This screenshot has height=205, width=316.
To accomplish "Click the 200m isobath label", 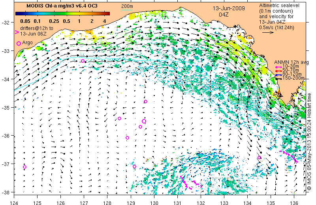I will pyautogui.click(x=127, y=6).
